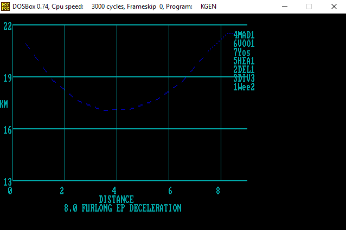Click the DOSBox title bar text
Screen dimensions: 346x230
click(x=114, y=6)
